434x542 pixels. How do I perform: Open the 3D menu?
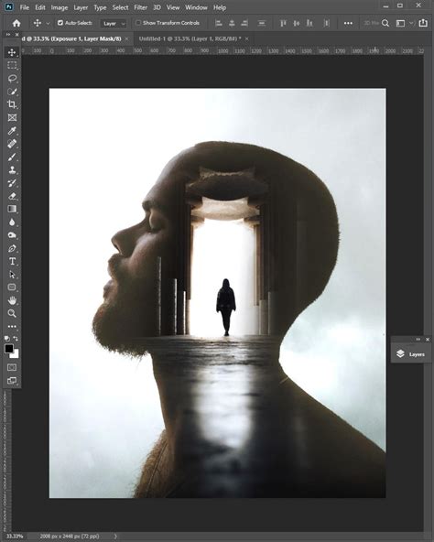click(157, 7)
